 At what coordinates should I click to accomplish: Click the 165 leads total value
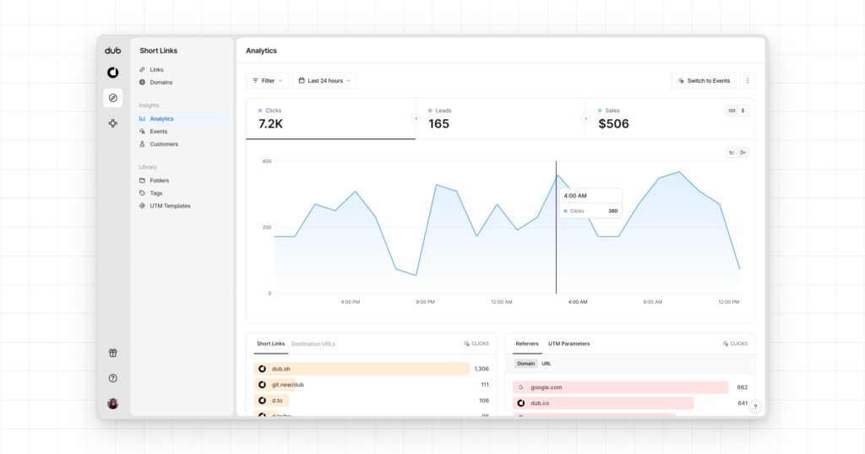tap(438, 124)
